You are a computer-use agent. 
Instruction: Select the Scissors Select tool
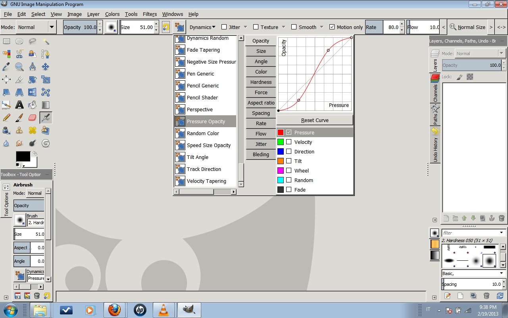point(19,54)
